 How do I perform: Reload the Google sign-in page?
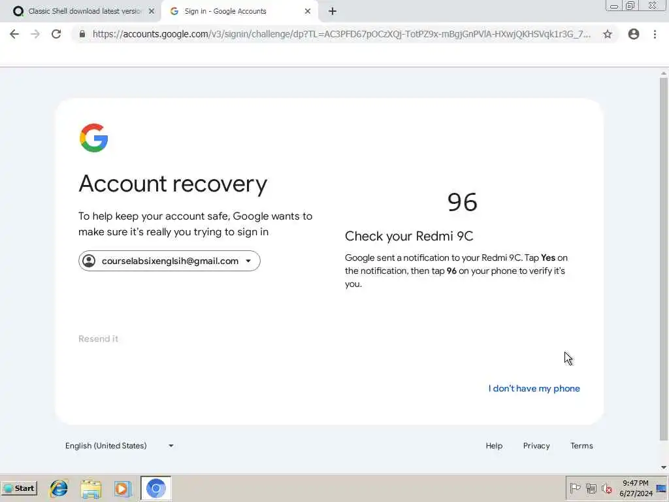coord(56,34)
